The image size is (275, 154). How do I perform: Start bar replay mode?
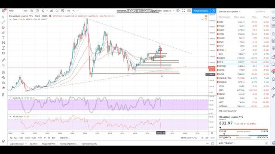pyautogui.click(x=68, y=11)
